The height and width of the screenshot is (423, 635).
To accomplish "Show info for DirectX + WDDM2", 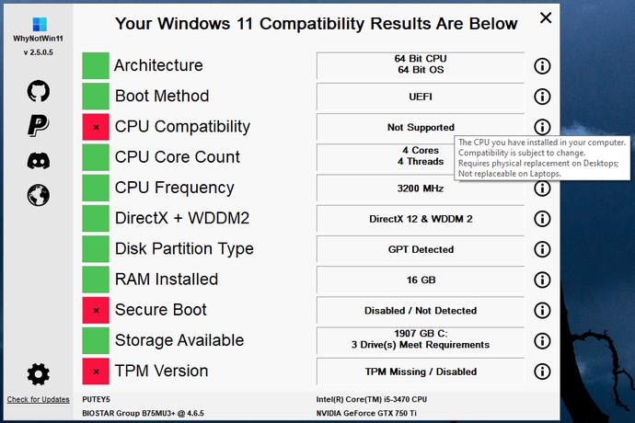I will click(542, 219).
